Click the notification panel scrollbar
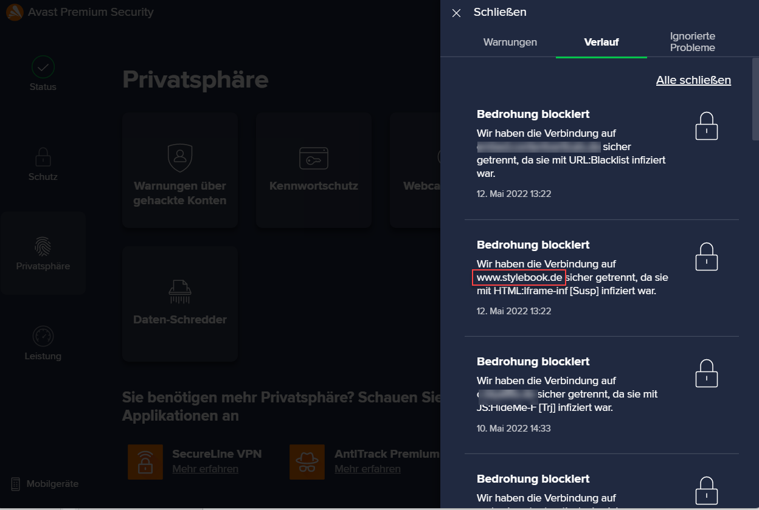 click(x=755, y=97)
